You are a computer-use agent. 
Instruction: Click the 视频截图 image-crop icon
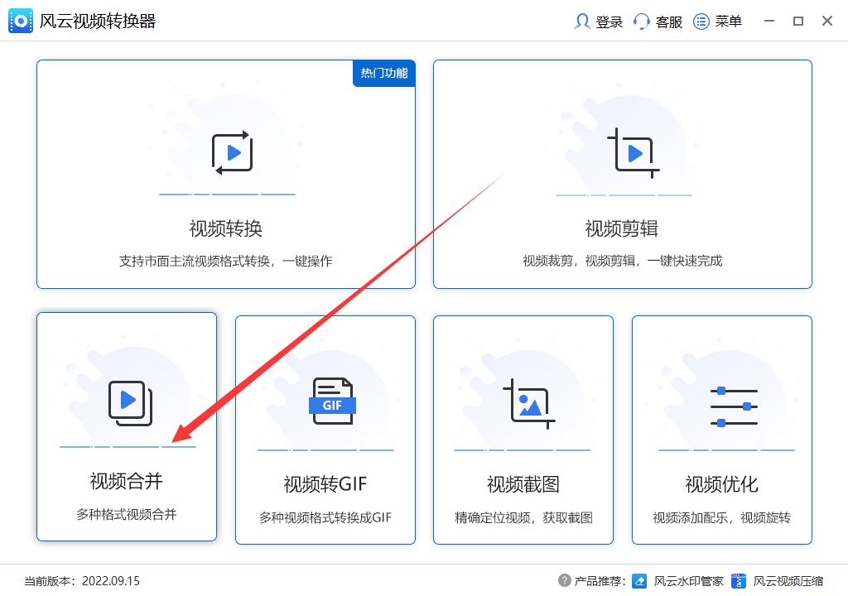[529, 404]
